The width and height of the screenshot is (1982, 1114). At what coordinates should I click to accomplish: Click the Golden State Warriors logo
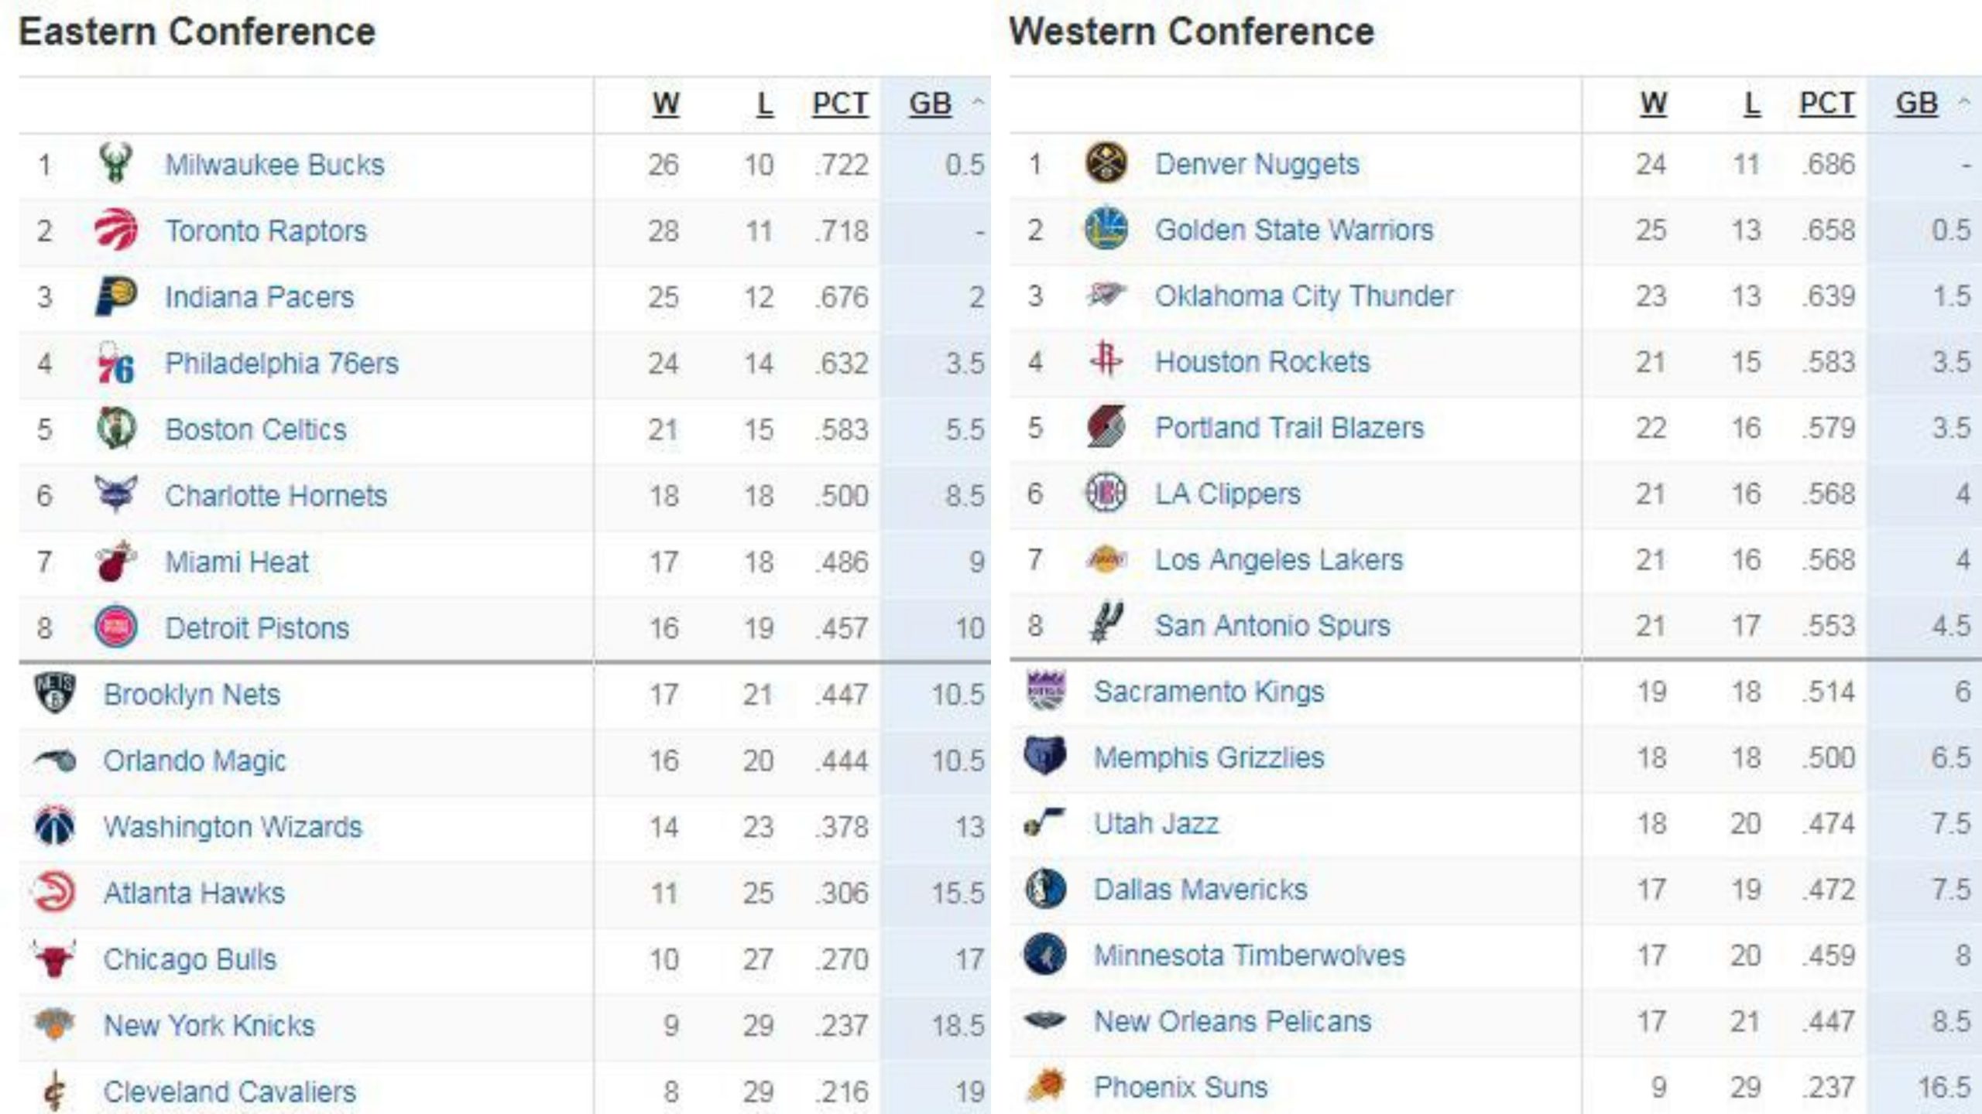click(x=1106, y=229)
